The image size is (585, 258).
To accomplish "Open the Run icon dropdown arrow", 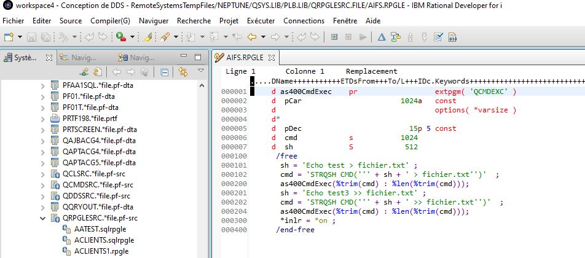I will [132, 37].
